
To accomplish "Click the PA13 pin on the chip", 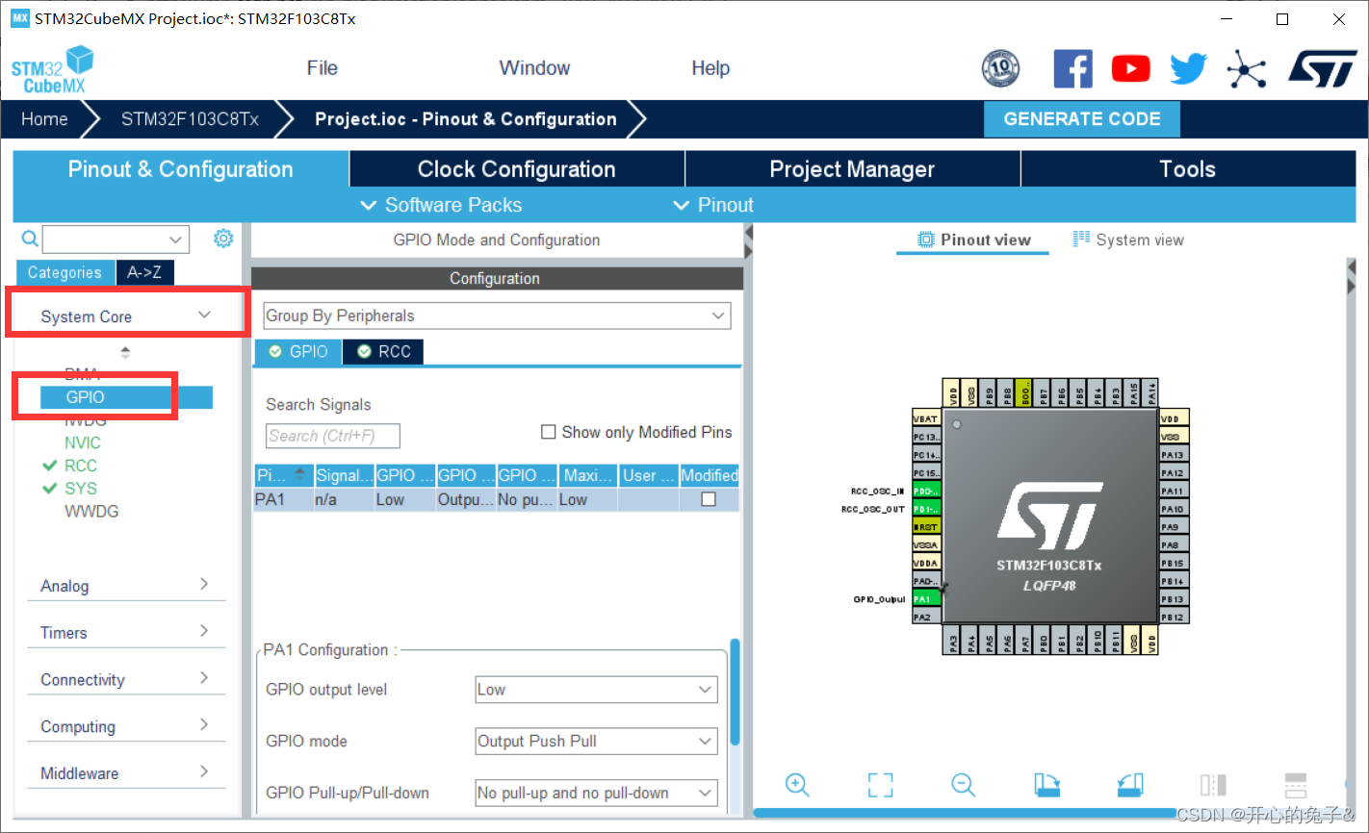I will tap(1174, 455).
